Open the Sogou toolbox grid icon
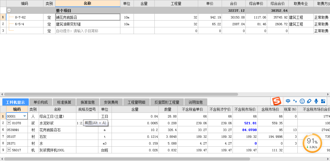 point(323,101)
